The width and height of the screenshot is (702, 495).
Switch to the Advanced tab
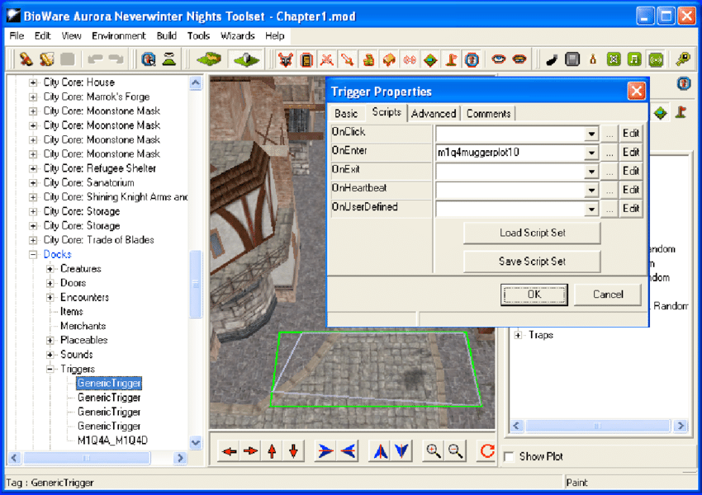(434, 114)
